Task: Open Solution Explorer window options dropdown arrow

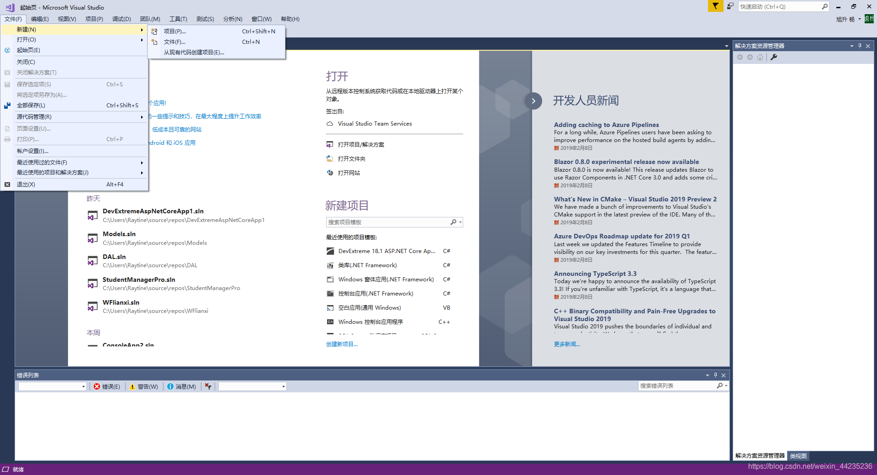Action: (851, 46)
